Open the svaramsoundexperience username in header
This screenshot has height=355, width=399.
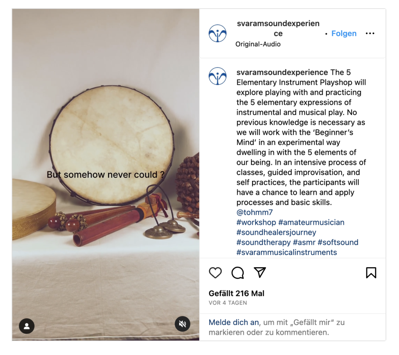[x=278, y=28]
